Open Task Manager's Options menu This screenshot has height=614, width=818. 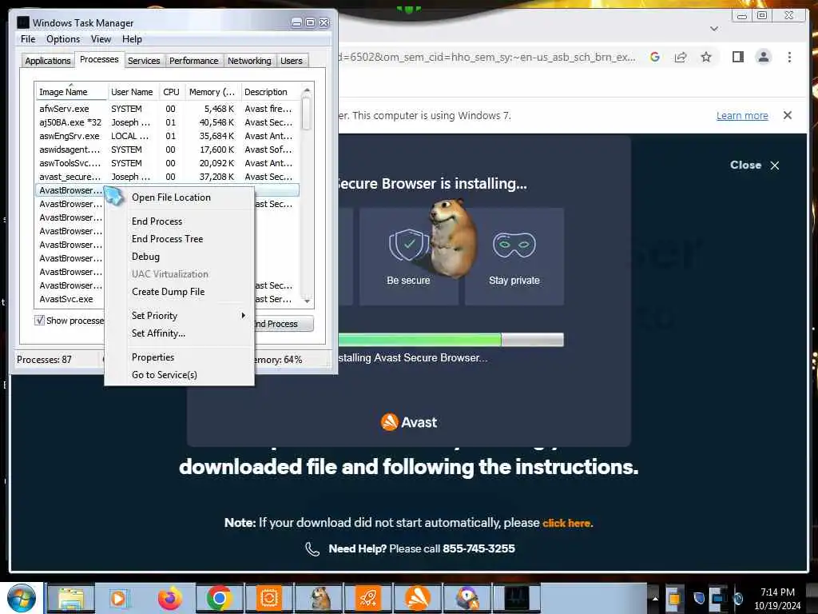point(63,39)
